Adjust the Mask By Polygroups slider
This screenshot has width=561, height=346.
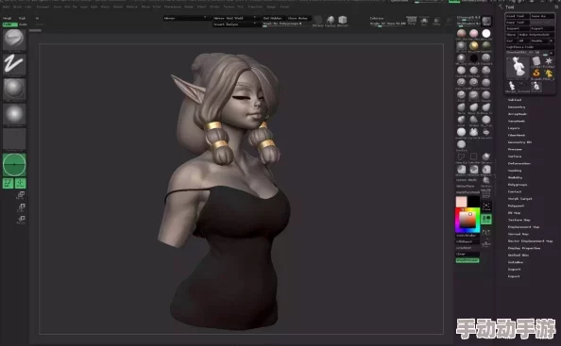[x=287, y=24]
